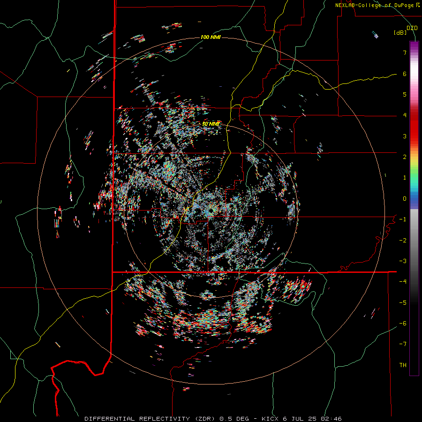Click the scale value 1 on legend
This screenshot has height=422, width=422.
click(x=405, y=178)
